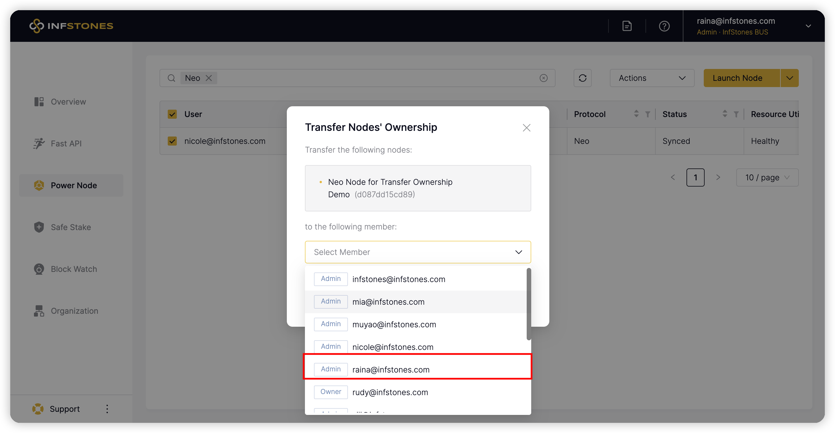835x433 pixels.
Task: Expand the Launch Node split arrow
Action: (x=789, y=78)
